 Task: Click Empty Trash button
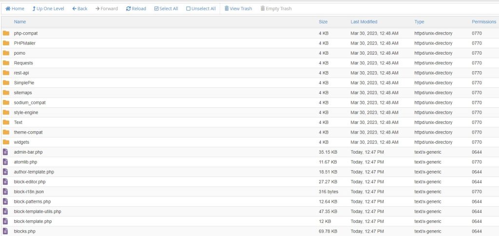point(276,9)
